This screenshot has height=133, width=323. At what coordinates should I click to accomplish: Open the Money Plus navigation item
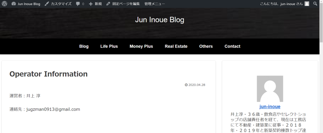141,46
